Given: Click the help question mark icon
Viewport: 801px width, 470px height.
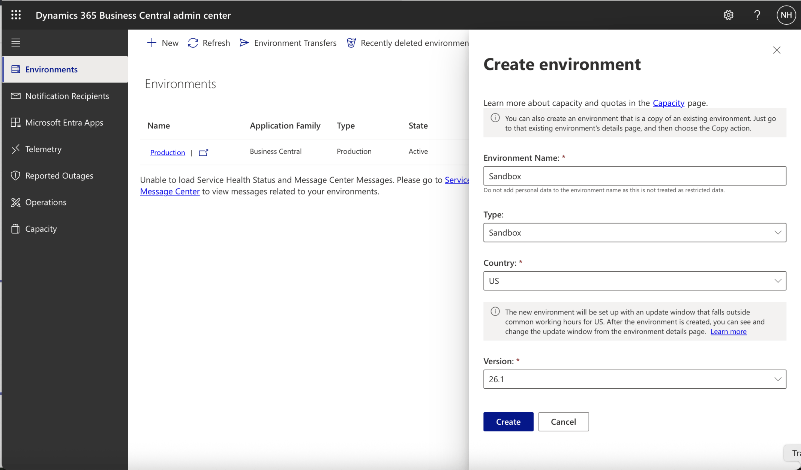Looking at the screenshot, I should pos(757,15).
